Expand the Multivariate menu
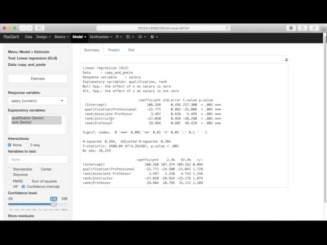The height and width of the screenshot is (245, 327). coord(101,37)
